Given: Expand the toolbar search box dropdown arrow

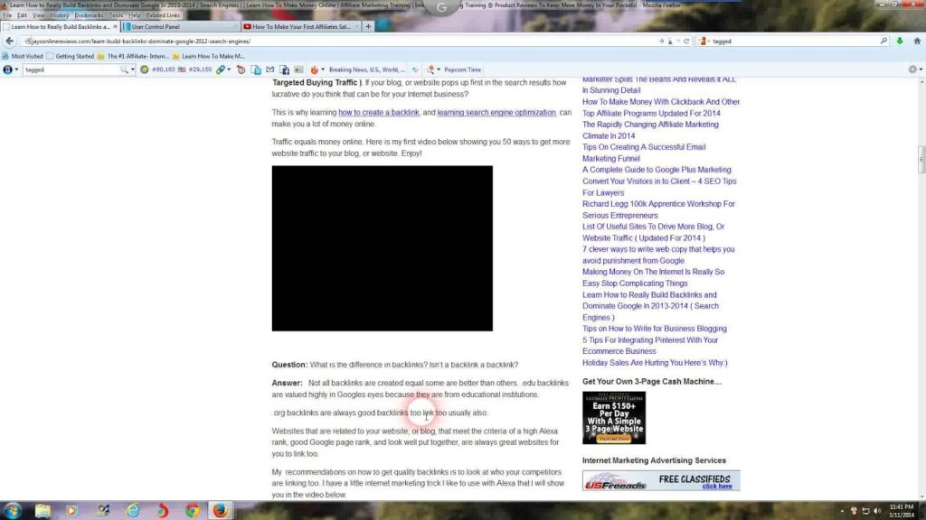Looking at the screenshot, I should pos(132,70).
